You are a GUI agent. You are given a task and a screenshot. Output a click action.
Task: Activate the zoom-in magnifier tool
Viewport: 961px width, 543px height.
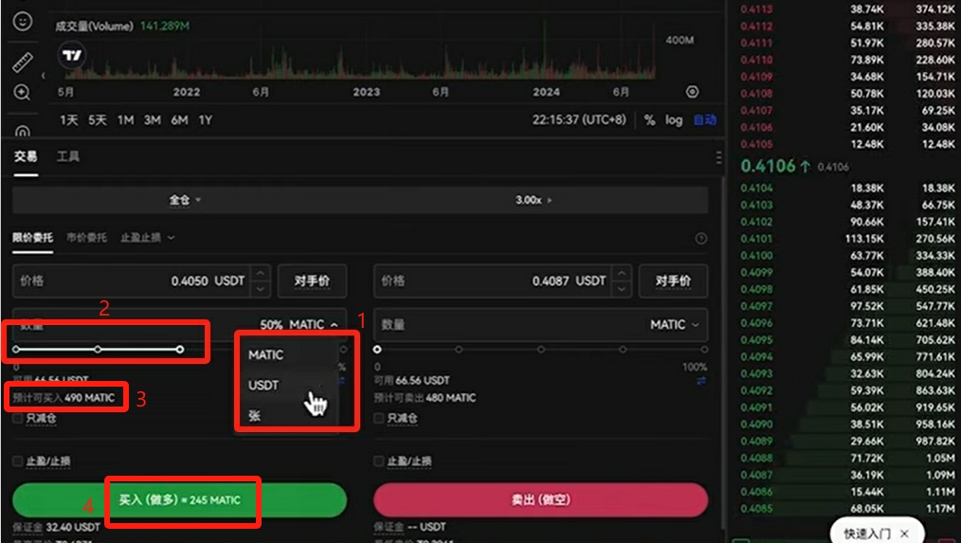22,93
